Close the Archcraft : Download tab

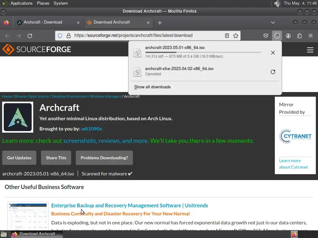pos(78,23)
